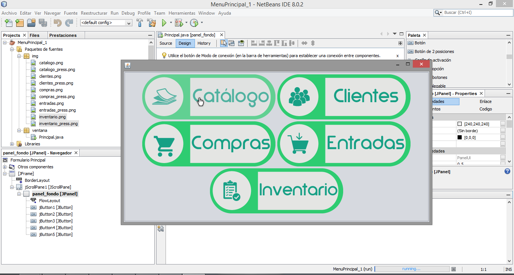The width and height of the screenshot is (514, 275).
Task: Click the change vertical resizability icon
Action: point(313,43)
